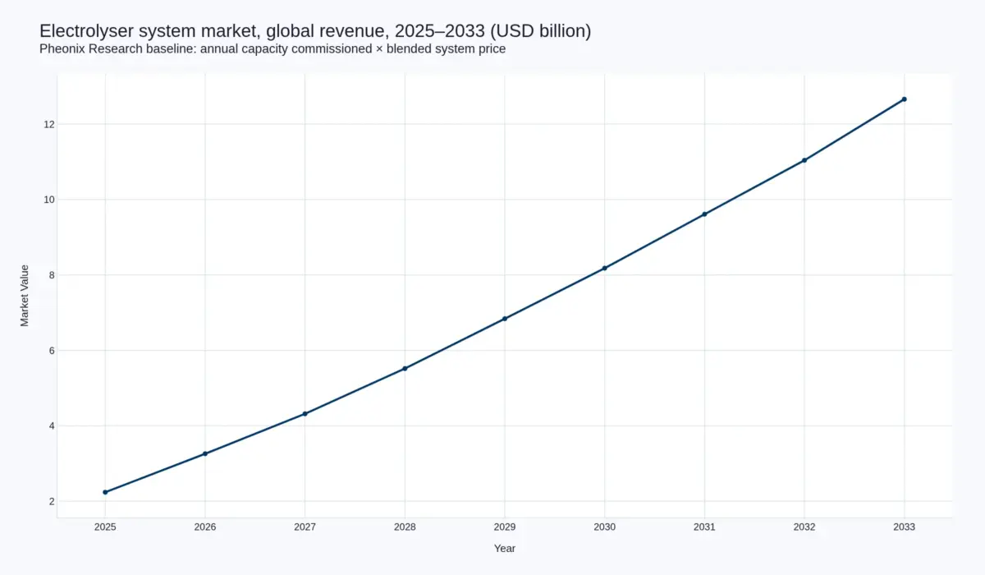Click the y-axis tick label 8
Image resolution: width=985 pixels, height=575 pixels.
coord(51,275)
